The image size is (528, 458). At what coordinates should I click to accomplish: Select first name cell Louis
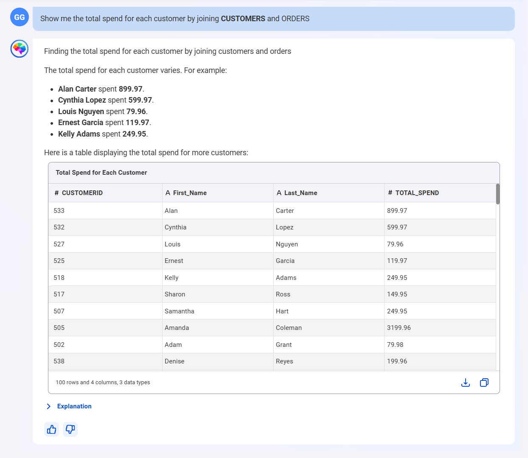pos(218,244)
